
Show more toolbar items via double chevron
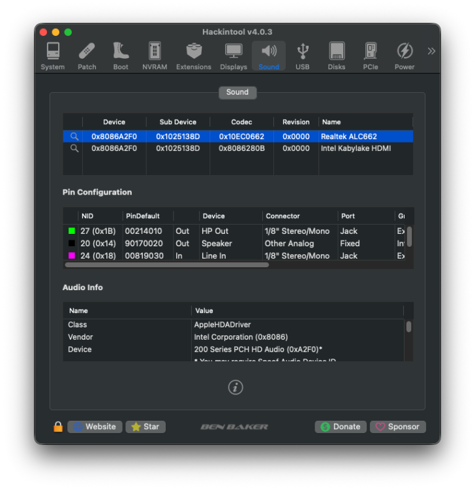tap(431, 51)
